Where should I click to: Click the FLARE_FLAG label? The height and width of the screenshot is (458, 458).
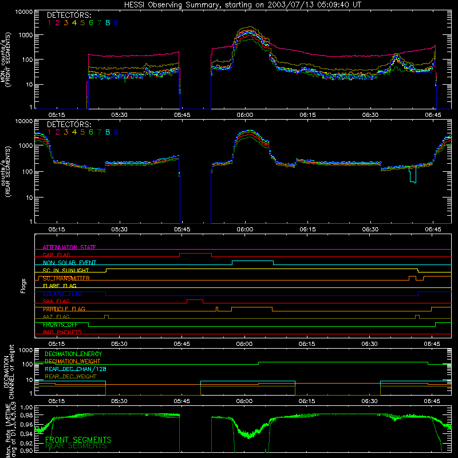click(60, 286)
